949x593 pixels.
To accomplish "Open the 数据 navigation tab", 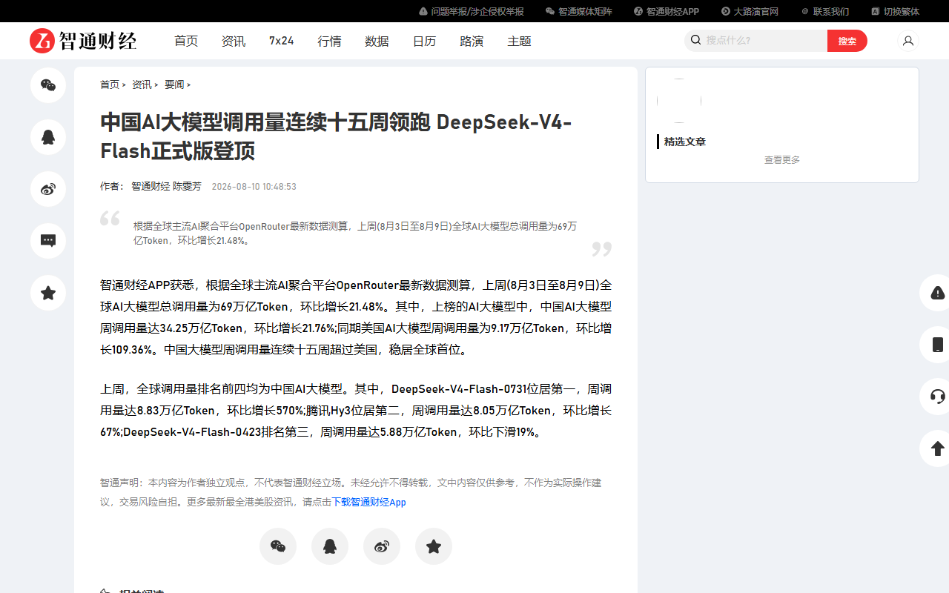I will [x=377, y=41].
